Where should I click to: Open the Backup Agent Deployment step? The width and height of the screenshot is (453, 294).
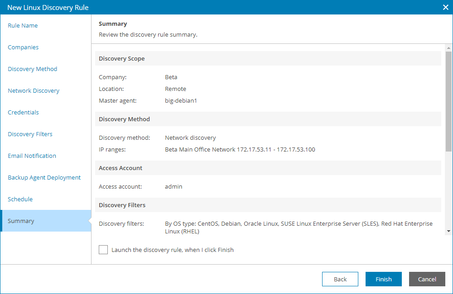44,177
